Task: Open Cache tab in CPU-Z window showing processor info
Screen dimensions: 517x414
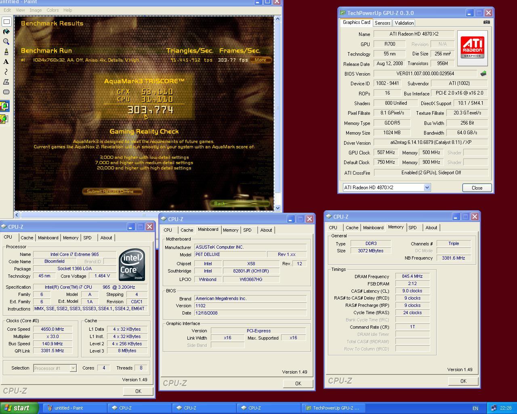Action: point(27,238)
